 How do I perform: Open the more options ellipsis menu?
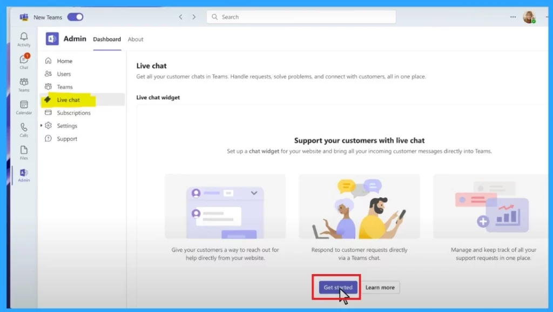(x=513, y=17)
